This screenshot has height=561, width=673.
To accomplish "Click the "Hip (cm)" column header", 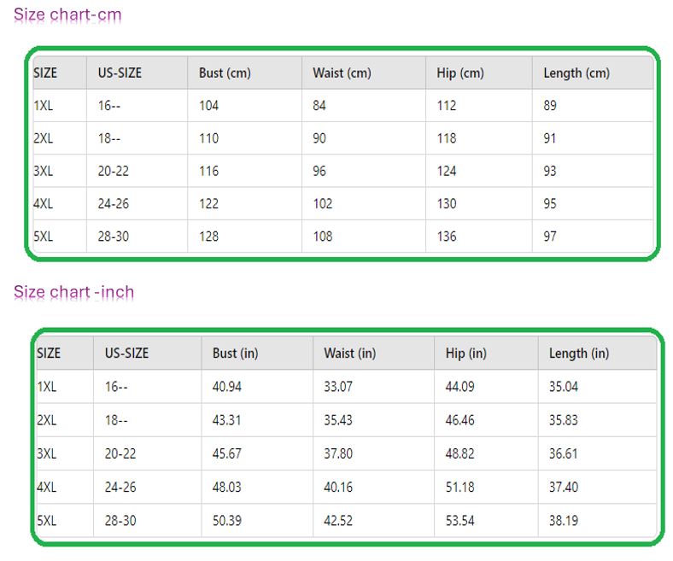I will click(x=460, y=73).
